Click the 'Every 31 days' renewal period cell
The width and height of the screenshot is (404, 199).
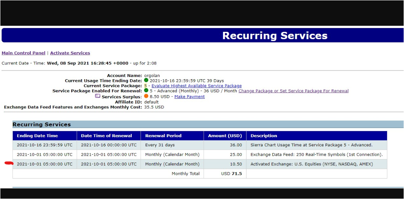172,145
